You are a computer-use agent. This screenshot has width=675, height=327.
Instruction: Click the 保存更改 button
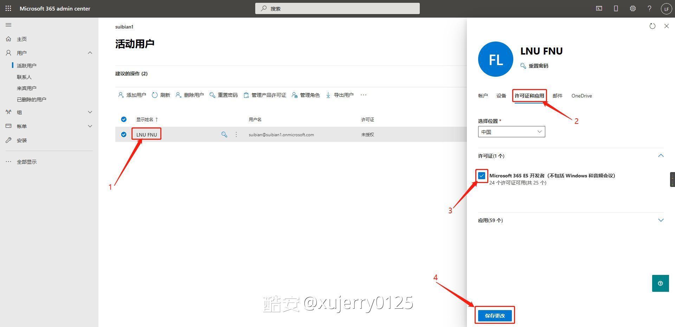coord(495,316)
